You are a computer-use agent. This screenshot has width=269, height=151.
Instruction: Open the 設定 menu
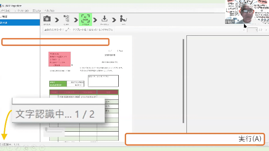(37, 11)
